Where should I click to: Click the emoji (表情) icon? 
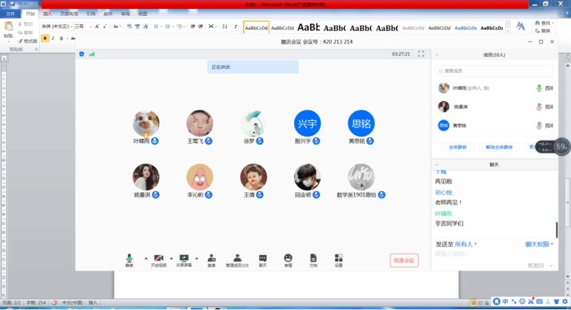(x=288, y=258)
